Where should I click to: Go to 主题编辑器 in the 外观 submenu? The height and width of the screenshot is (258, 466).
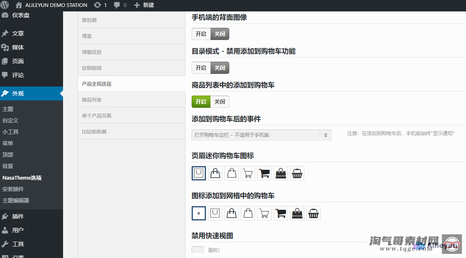[x=16, y=200]
